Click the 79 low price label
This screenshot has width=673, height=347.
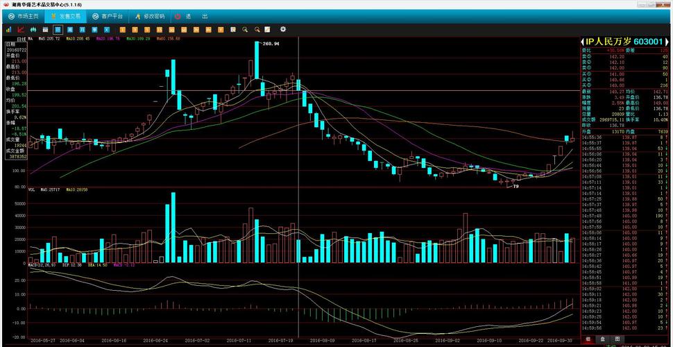(516, 187)
